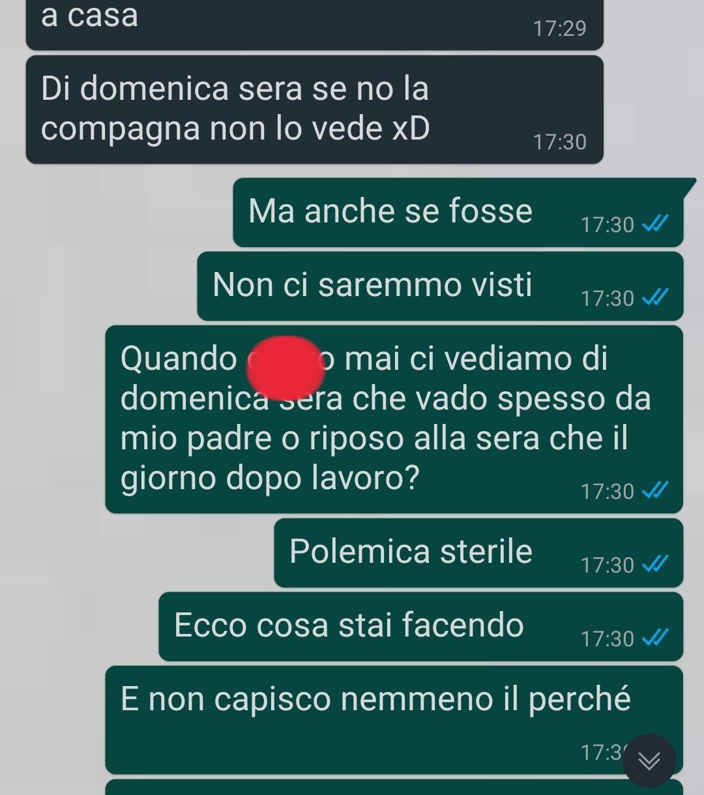The width and height of the screenshot is (704, 795).
Task: Click the 17:30 timestamp beside 'Polemica sterile'
Action: click(x=607, y=564)
